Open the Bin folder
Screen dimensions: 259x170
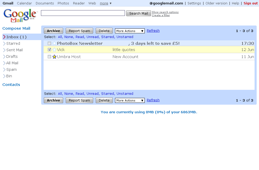[x=9, y=76]
